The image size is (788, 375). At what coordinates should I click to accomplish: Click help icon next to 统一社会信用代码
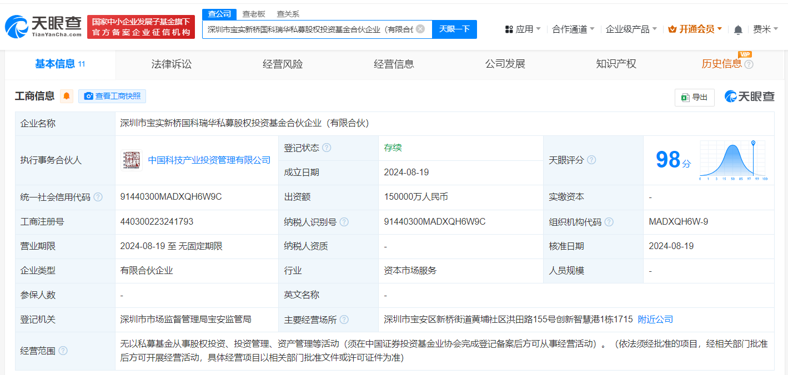coord(98,197)
